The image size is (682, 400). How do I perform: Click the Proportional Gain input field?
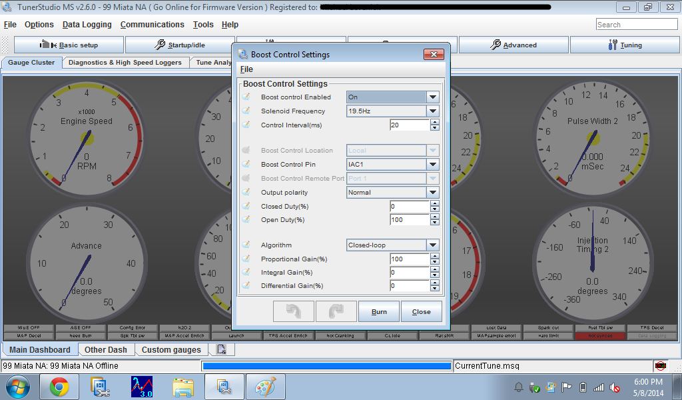[x=409, y=259]
